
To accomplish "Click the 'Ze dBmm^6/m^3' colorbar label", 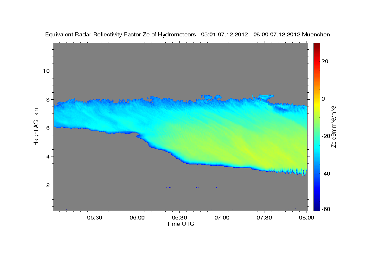I will pyautogui.click(x=333, y=126).
